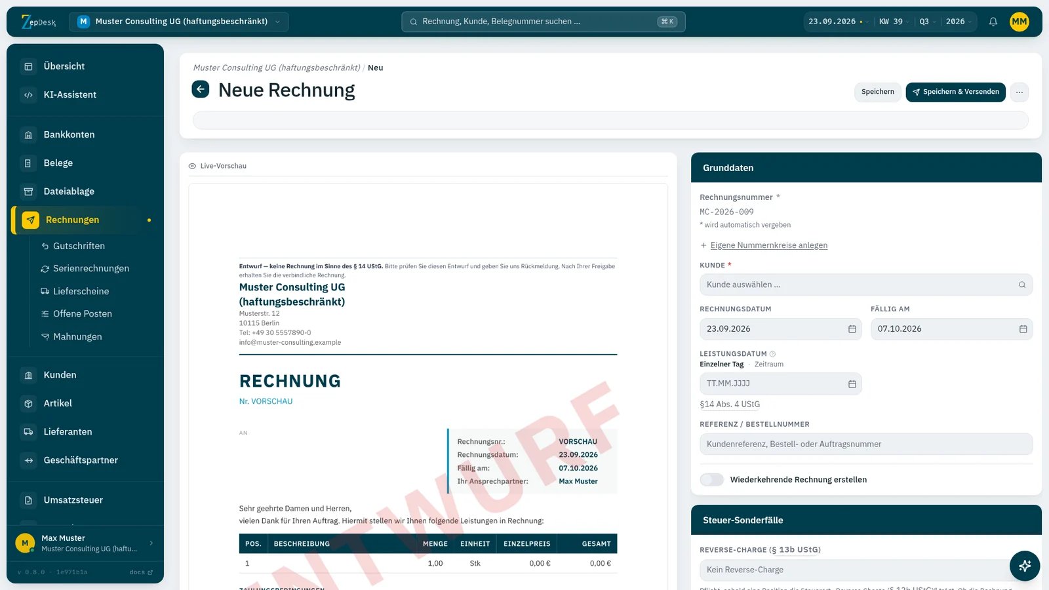This screenshot has width=1049, height=590.
Task: Select the Zeitraum option
Action: [769, 364]
